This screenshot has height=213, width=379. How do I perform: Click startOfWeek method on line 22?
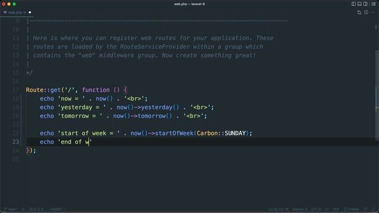pyautogui.click(x=174, y=133)
